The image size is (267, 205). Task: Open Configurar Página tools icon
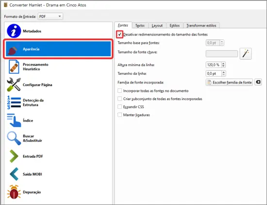click(x=14, y=85)
